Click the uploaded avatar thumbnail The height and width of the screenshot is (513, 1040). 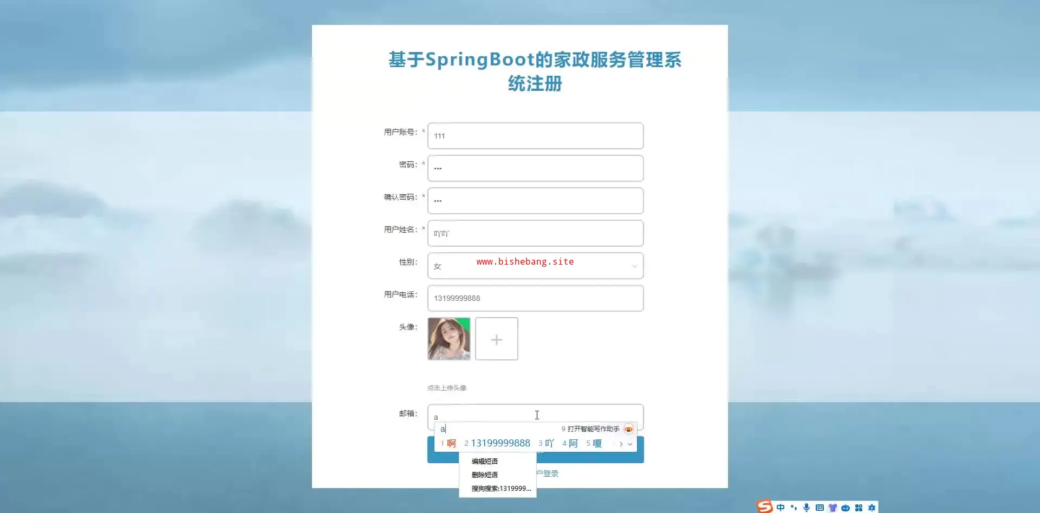(449, 339)
